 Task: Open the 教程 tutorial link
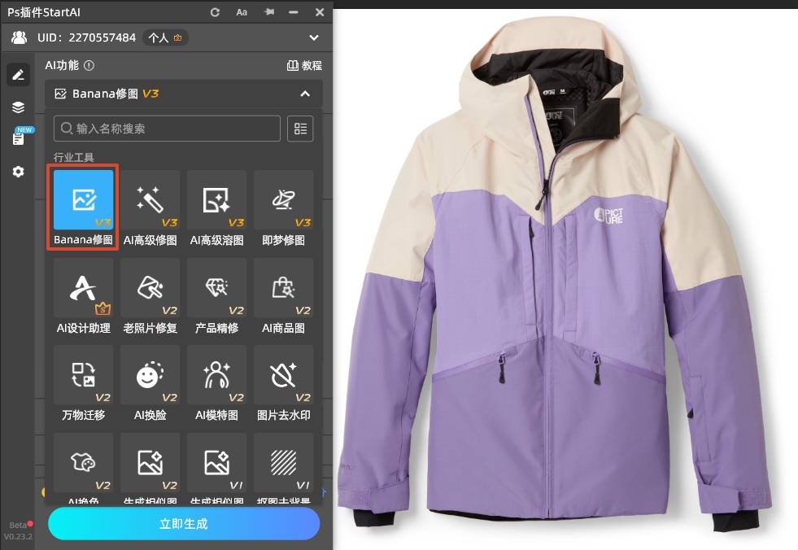pos(305,66)
